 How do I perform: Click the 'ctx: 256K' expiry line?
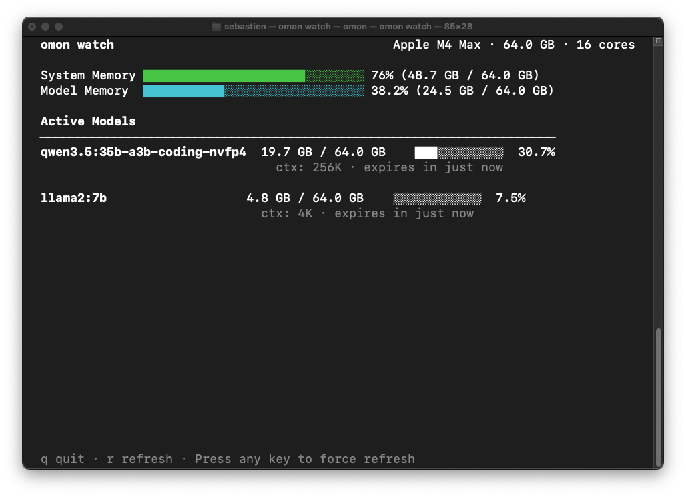pos(389,167)
